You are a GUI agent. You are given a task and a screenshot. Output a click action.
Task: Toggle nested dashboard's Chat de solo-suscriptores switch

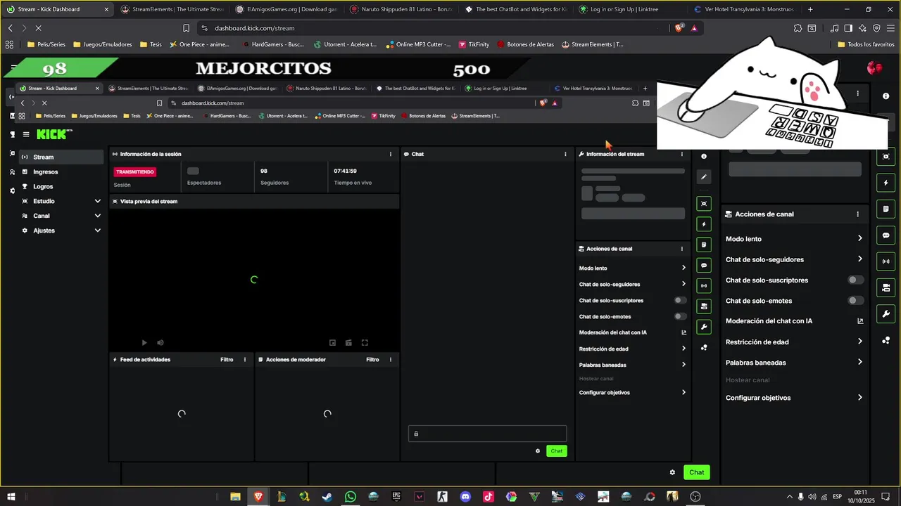(680, 300)
